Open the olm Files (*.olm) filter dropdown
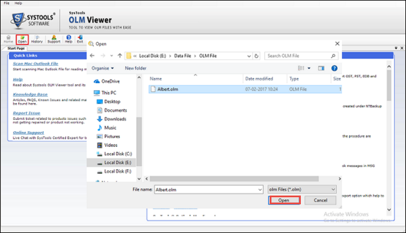Screen dimensions: 406x233 (302, 190)
